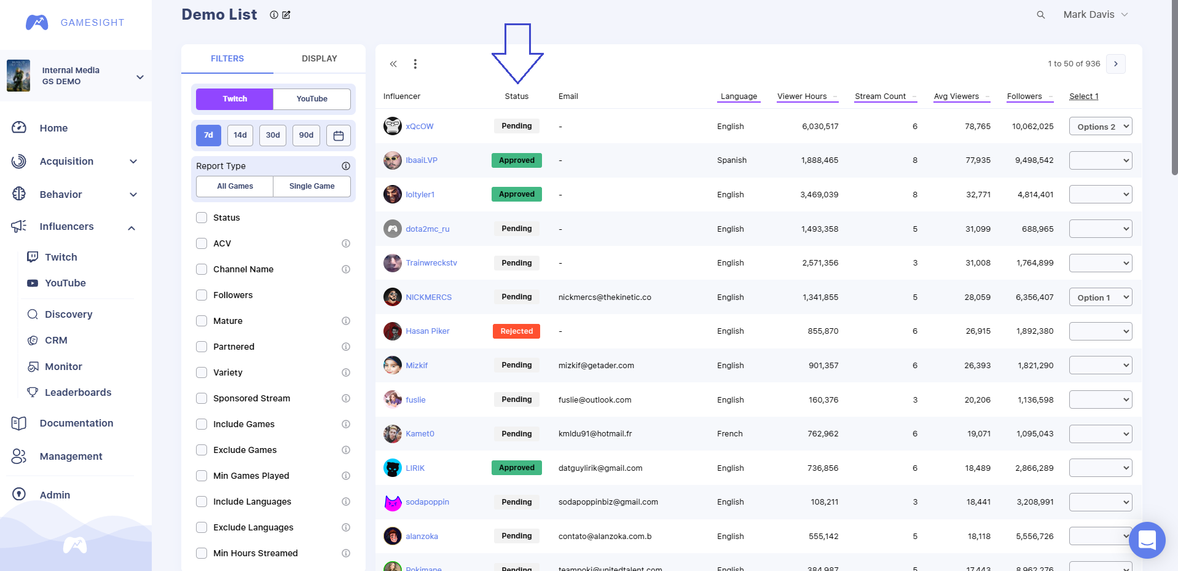
Task: Choose the 90d time range
Action: [306, 135]
